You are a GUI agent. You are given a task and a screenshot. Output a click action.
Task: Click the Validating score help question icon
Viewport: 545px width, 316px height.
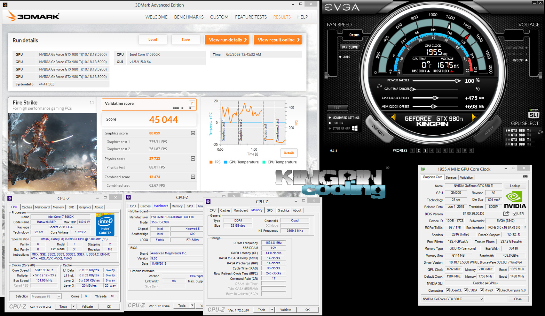pyautogui.click(x=192, y=103)
